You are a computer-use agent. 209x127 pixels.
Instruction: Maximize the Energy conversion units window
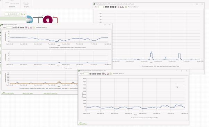[105, 25]
